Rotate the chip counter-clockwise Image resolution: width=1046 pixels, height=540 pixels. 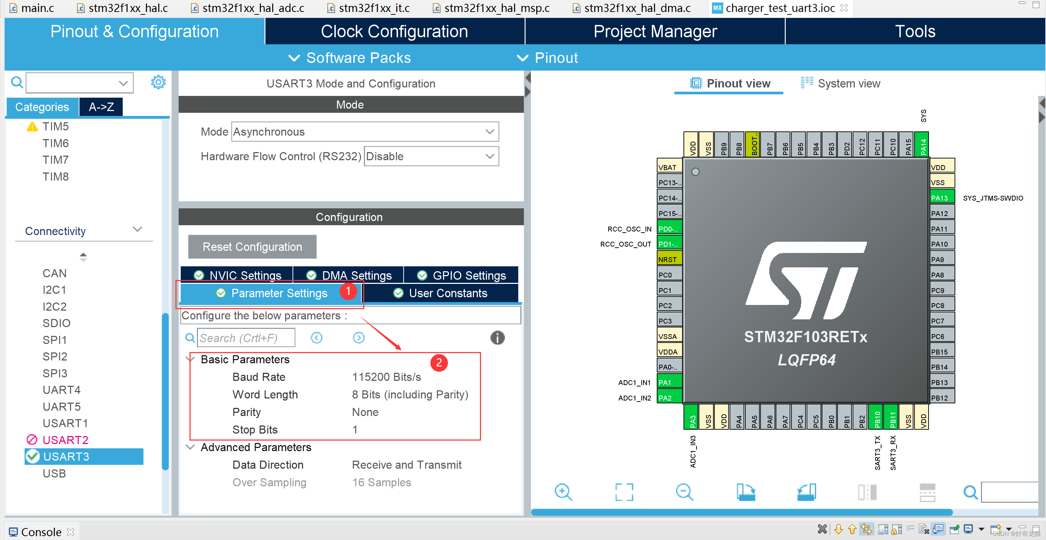point(806,492)
